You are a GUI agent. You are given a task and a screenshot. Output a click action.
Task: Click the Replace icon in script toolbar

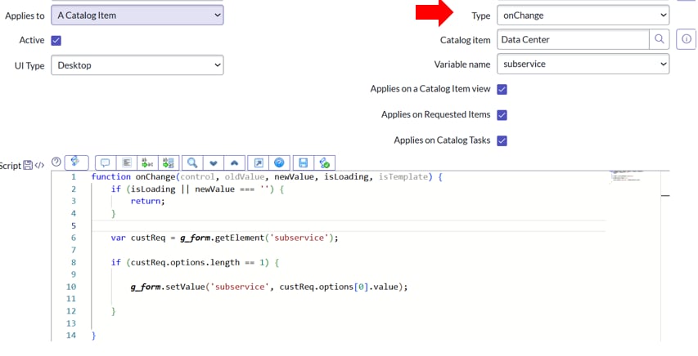click(147, 162)
